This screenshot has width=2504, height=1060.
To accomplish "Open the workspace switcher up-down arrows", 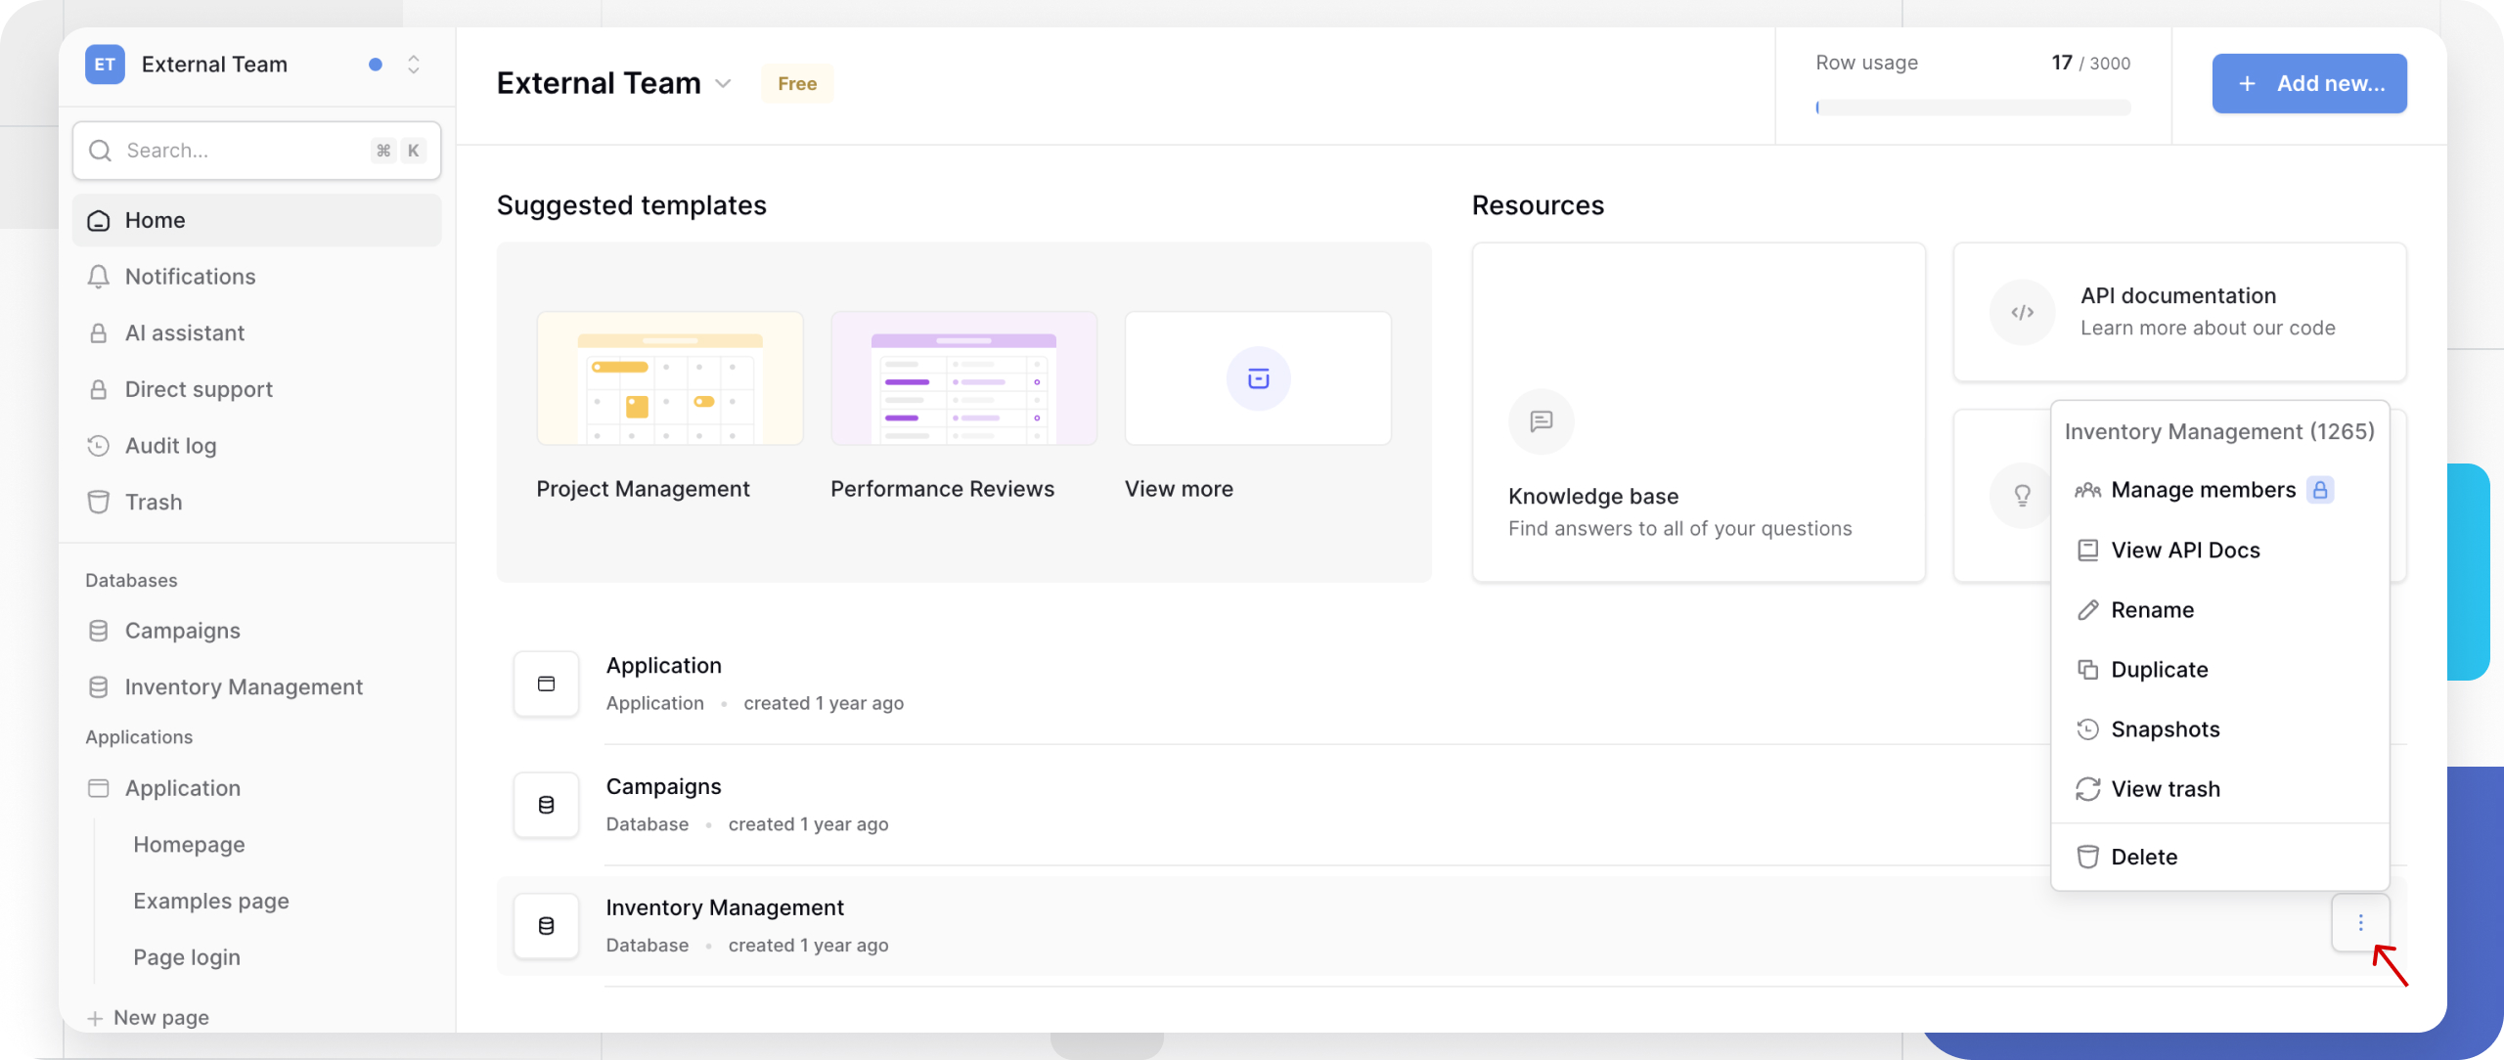I will [x=414, y=65].
